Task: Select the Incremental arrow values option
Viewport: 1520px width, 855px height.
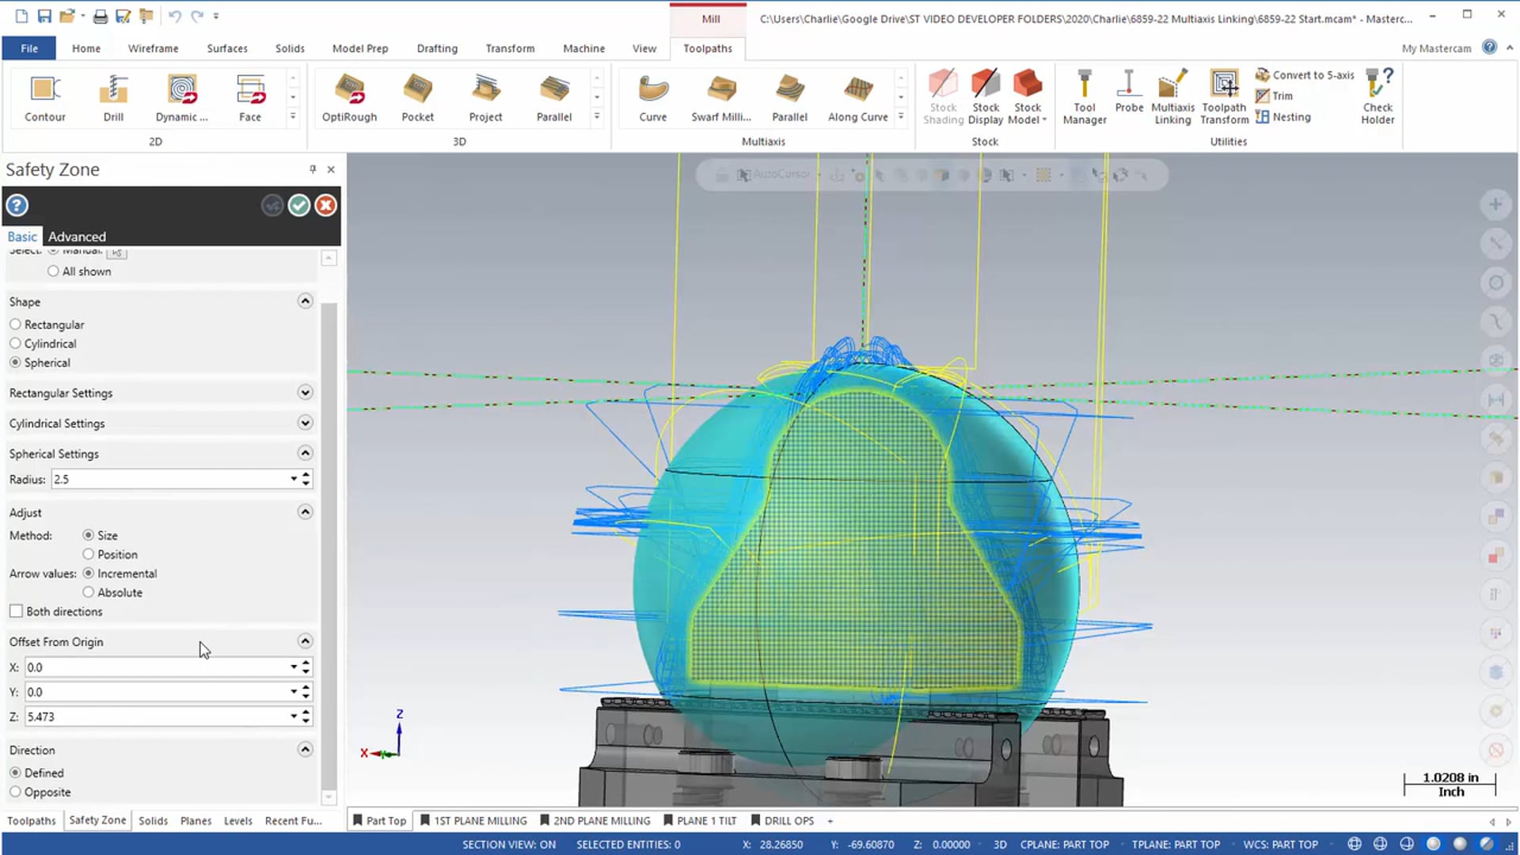Action: [88, 573]
